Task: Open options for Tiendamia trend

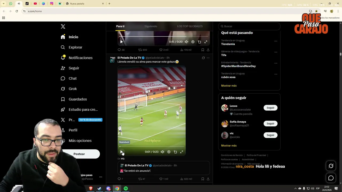Action: 276,41
